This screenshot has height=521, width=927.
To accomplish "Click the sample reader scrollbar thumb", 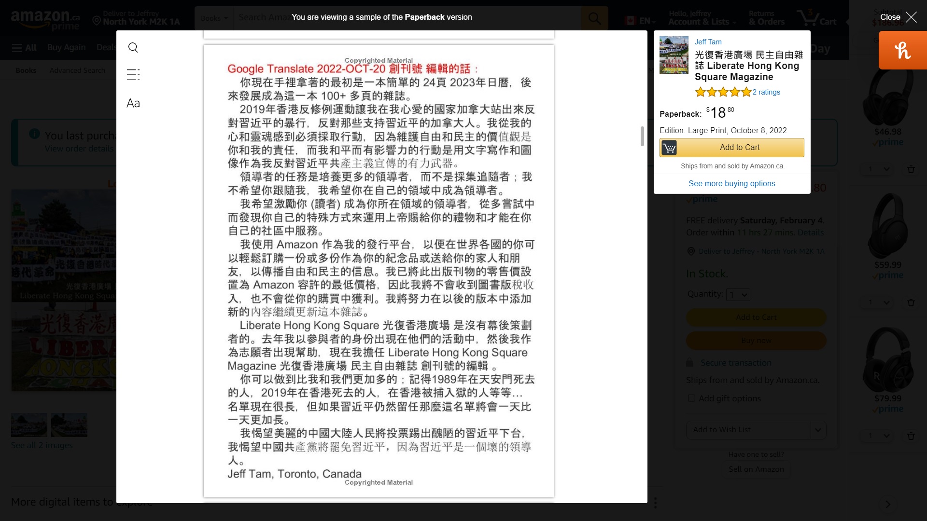I will 642,136.
